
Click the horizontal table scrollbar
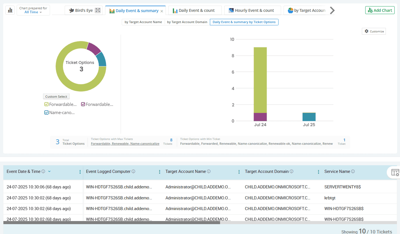tap(112, 222)
